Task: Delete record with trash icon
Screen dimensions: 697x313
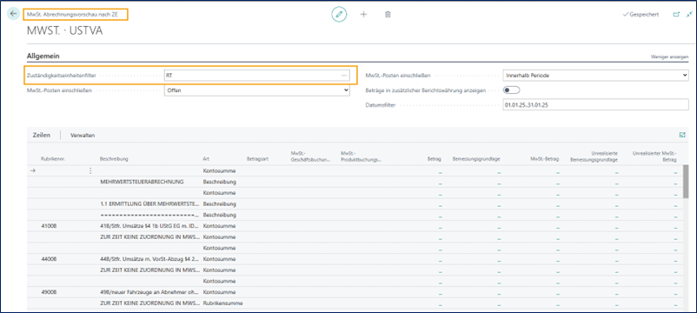Action: click(388, 14)
